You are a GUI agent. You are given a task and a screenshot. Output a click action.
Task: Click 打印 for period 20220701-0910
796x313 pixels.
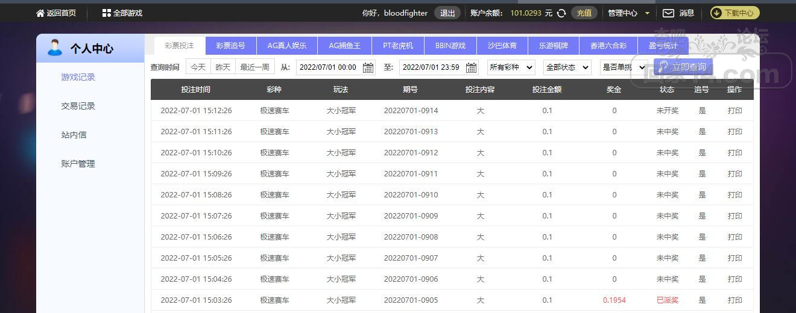click(734, 195)
